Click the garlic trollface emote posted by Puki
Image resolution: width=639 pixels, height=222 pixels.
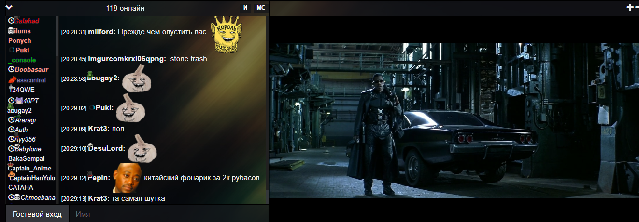130,107
